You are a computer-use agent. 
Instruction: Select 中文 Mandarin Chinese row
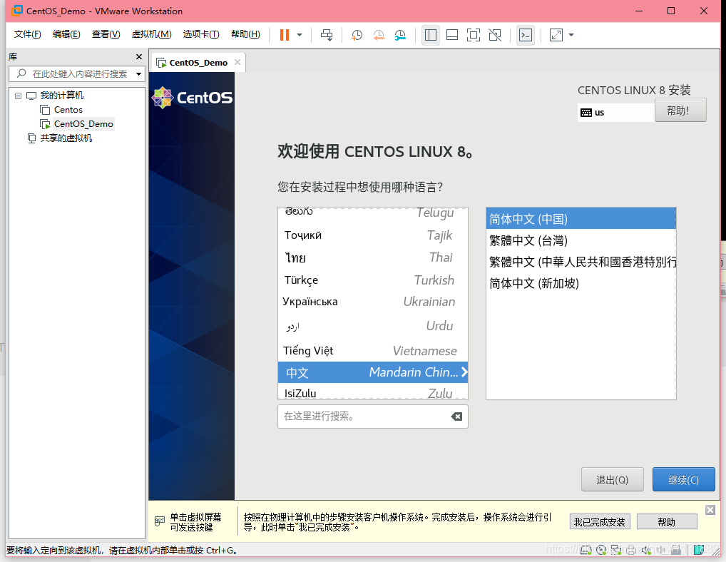point(373,372)
